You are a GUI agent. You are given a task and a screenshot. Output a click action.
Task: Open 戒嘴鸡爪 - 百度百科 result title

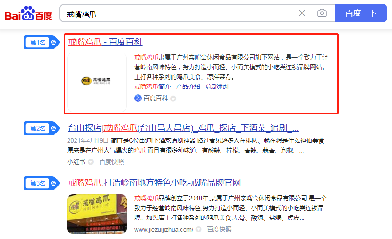click(105, 42)
